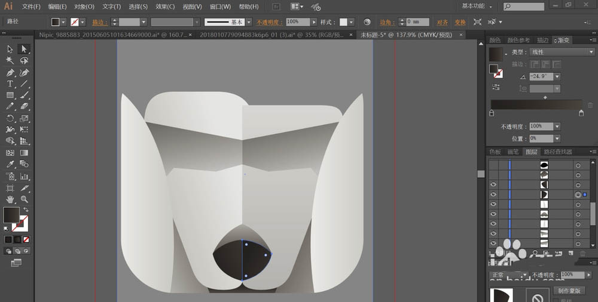Select the Perspective Grid tool
Viewport: 598px width, 302px height.
point(24,141)
